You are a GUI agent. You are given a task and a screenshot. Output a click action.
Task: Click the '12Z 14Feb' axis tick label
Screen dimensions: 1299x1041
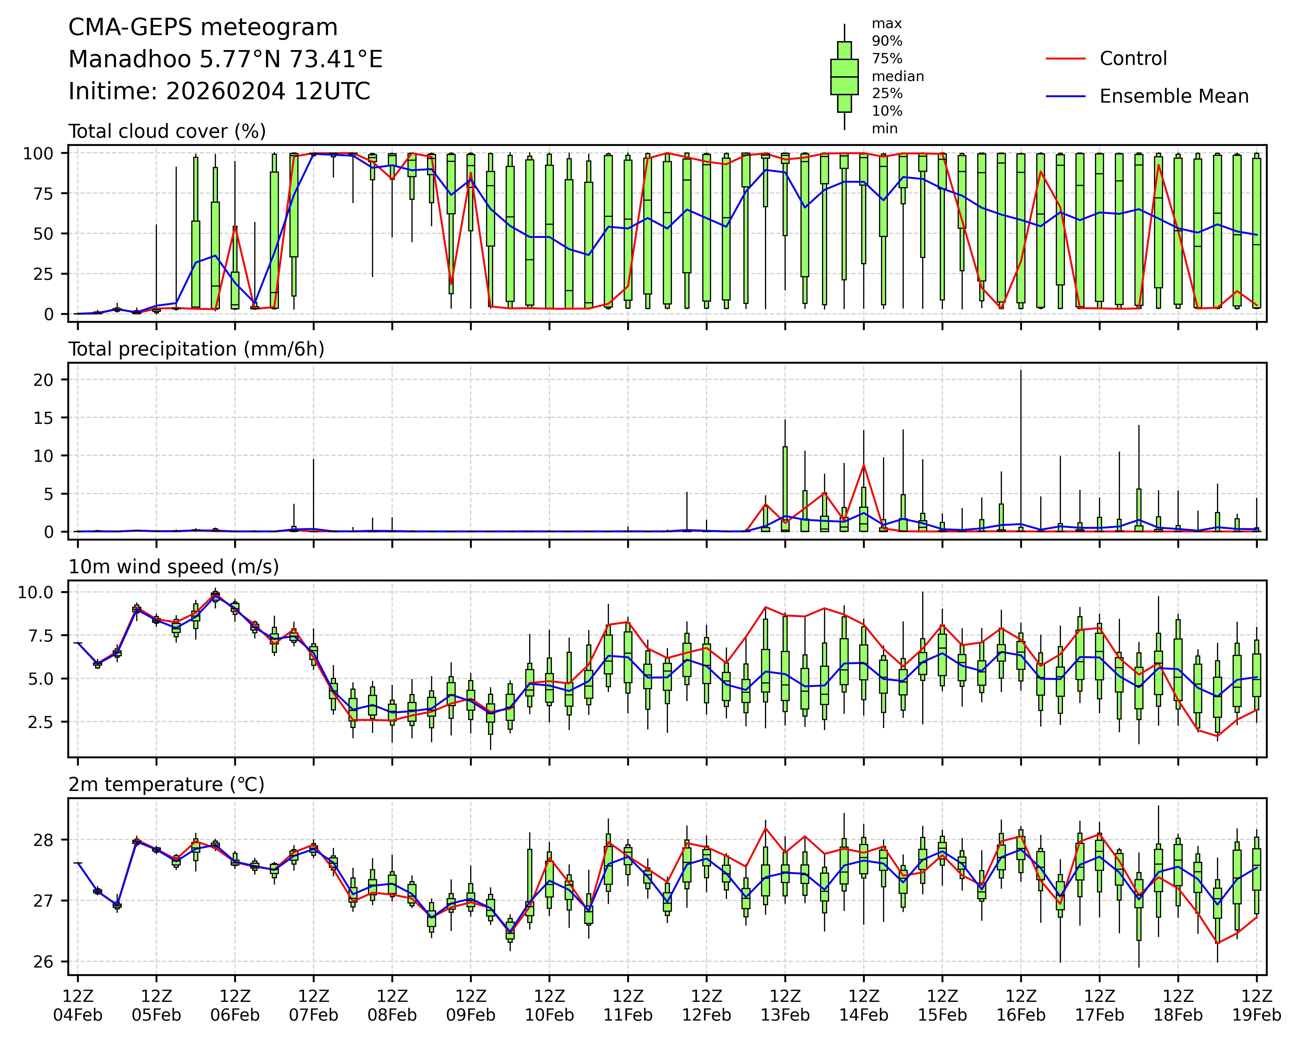click(863, 1005)
